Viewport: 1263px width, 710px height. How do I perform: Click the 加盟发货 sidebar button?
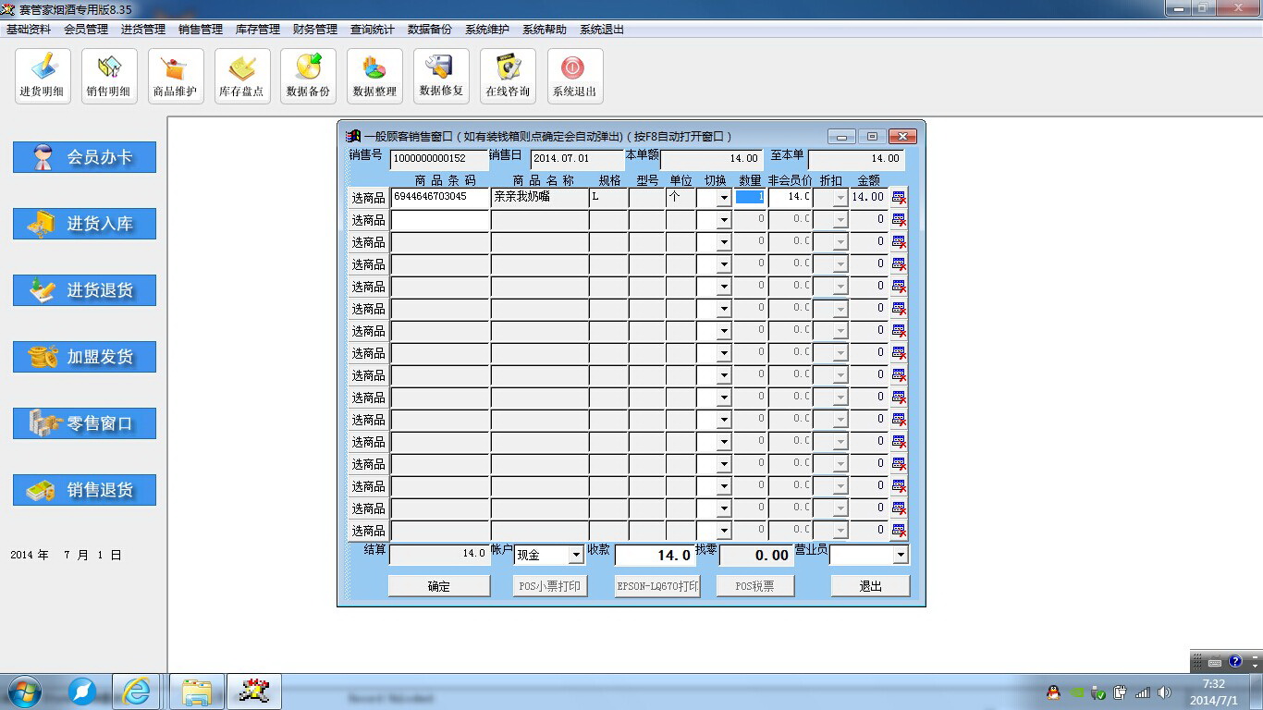pyautogui.click(x=84, y=357)
